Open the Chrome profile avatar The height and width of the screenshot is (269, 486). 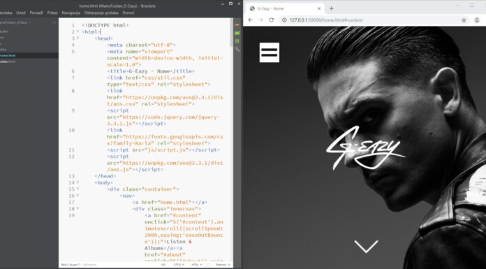(477, 20)
